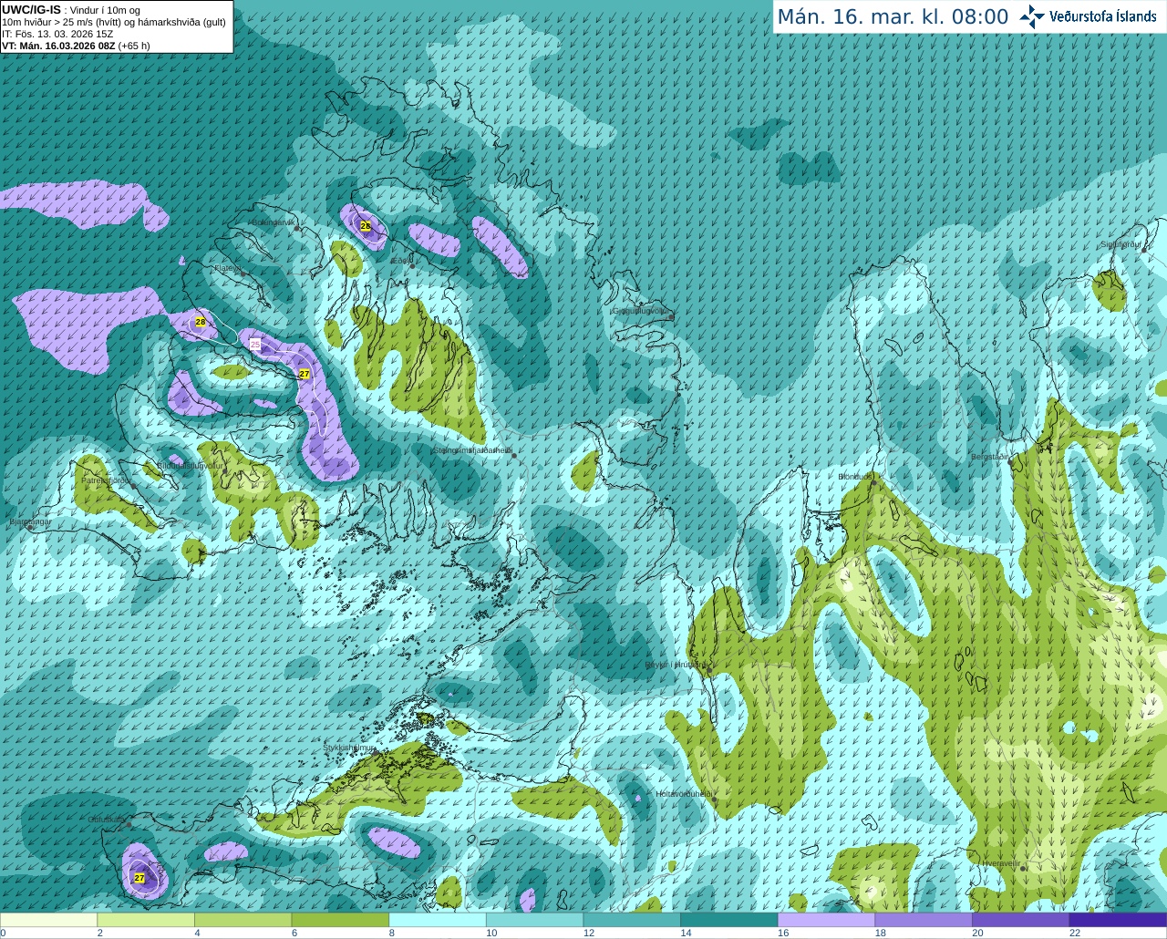Click the legend scale number 22
The height and width of the screenshot is (939, 1167).
pos(1075,934)
